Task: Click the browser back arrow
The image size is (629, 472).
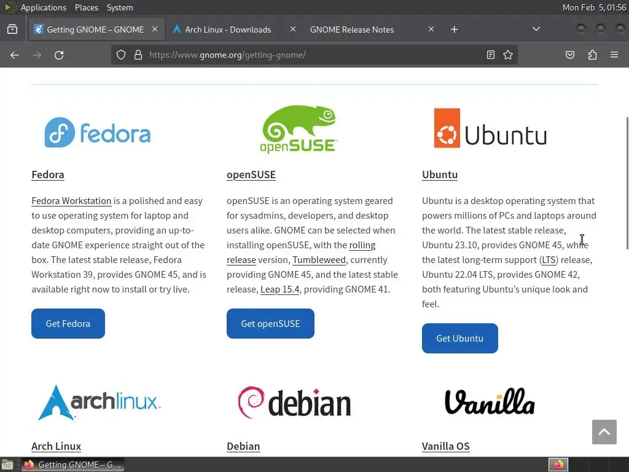Action: coord(15,55)
